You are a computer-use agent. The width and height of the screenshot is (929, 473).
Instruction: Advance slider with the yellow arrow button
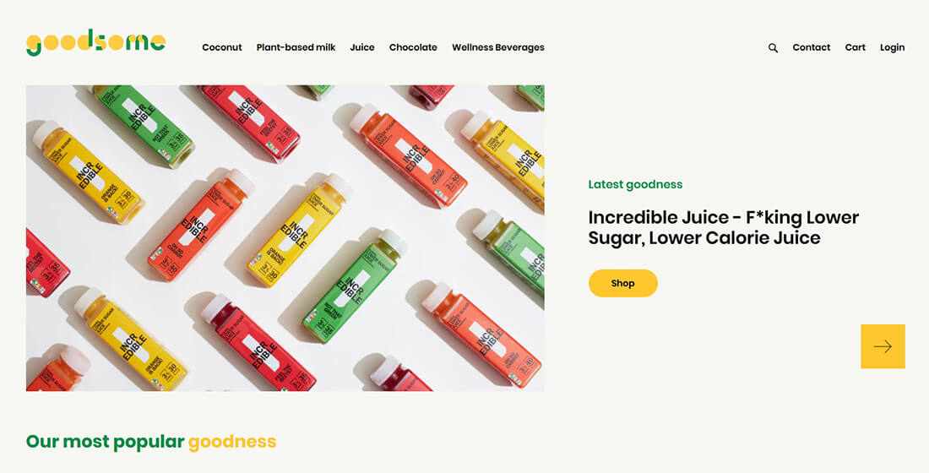coord(883,346)
